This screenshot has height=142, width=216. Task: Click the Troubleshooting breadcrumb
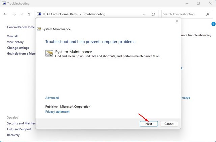click(94, 14)
